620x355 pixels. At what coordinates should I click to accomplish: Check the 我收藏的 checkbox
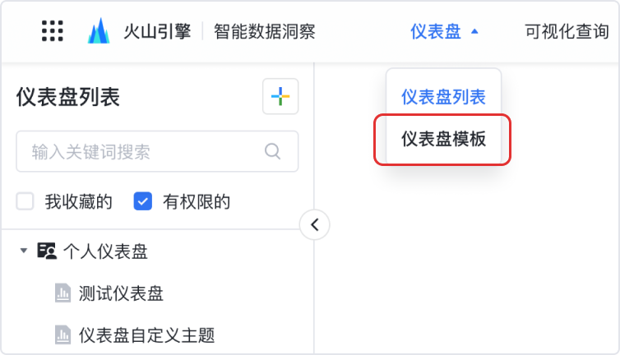click(25, 201)
